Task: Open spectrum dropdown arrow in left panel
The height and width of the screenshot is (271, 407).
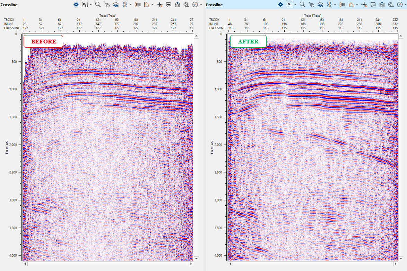Action: [x=153, y=5]
